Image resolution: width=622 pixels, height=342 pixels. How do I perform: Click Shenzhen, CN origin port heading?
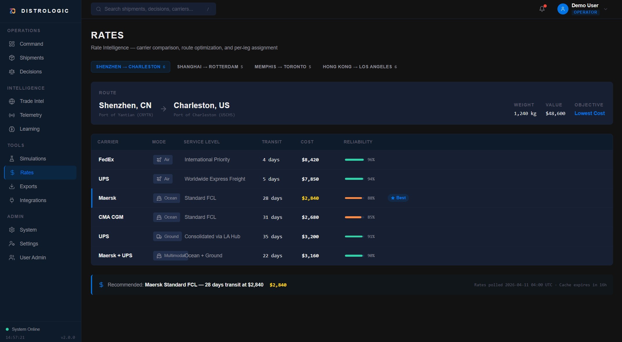click(125, 105)
